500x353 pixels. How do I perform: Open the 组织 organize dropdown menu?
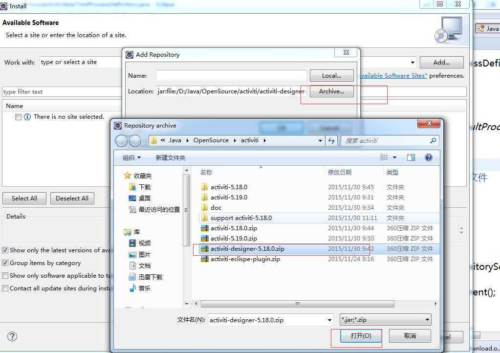pos(131,157)
